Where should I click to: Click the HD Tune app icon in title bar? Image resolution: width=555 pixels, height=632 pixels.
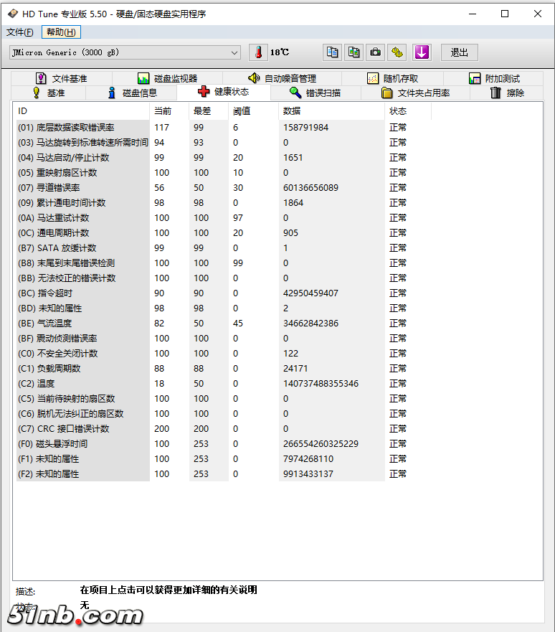coord(13,14)
